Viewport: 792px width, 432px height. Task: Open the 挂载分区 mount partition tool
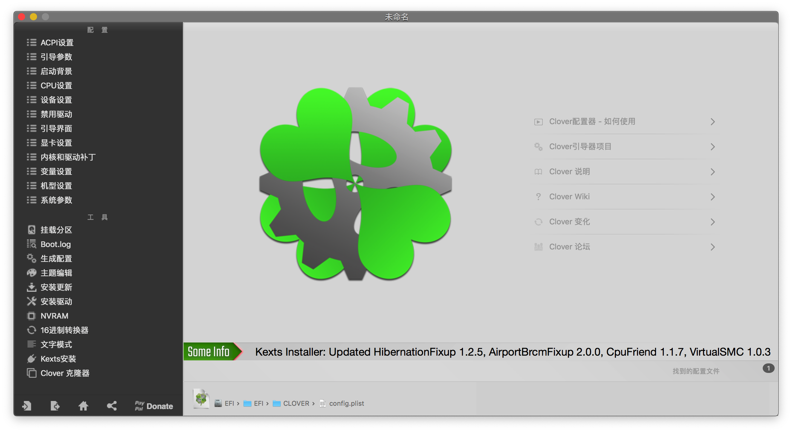pyautogui.click(x=56, y=230)
